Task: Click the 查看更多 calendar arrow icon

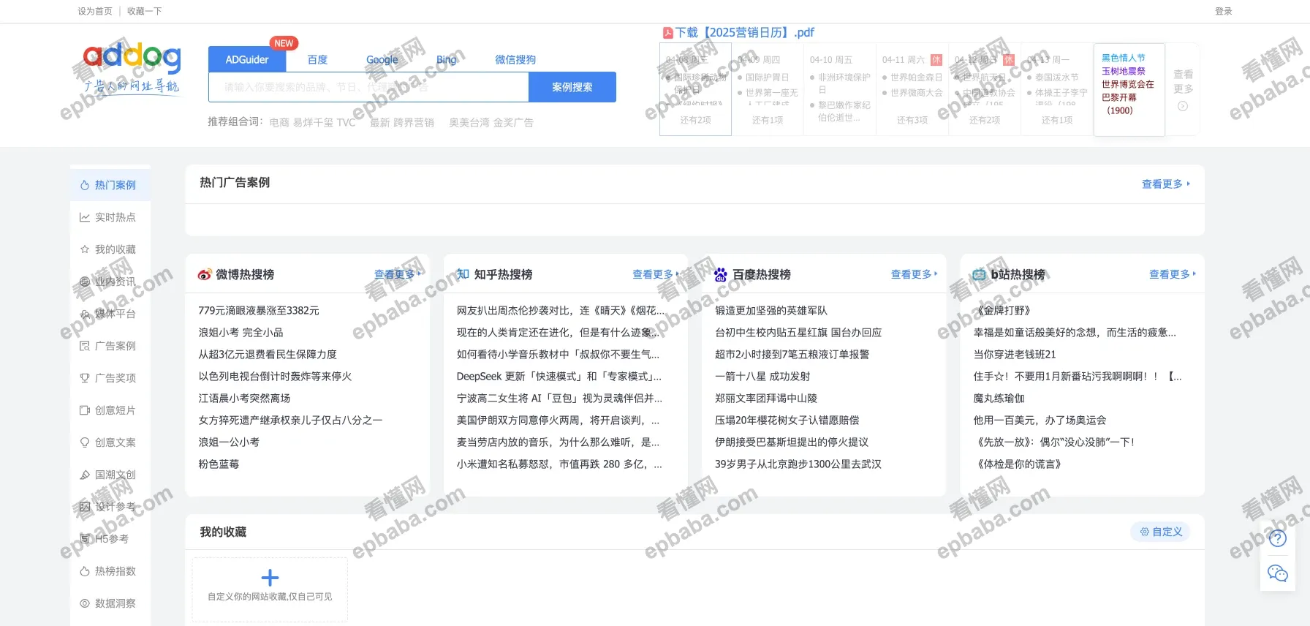Action: click(x=1183, y=106)
